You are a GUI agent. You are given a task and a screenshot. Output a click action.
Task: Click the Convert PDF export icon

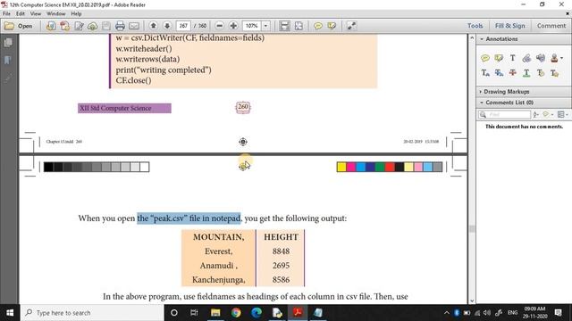pos(65,26)
